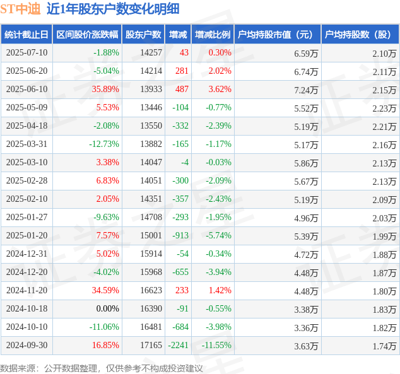Click the 增减 column header
Image resolution: width=400 pixels, height=374 pixels.
(178, 35)
